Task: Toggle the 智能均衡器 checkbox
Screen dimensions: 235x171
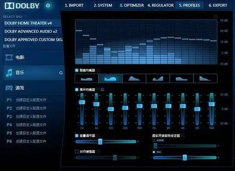Action: 77,70
